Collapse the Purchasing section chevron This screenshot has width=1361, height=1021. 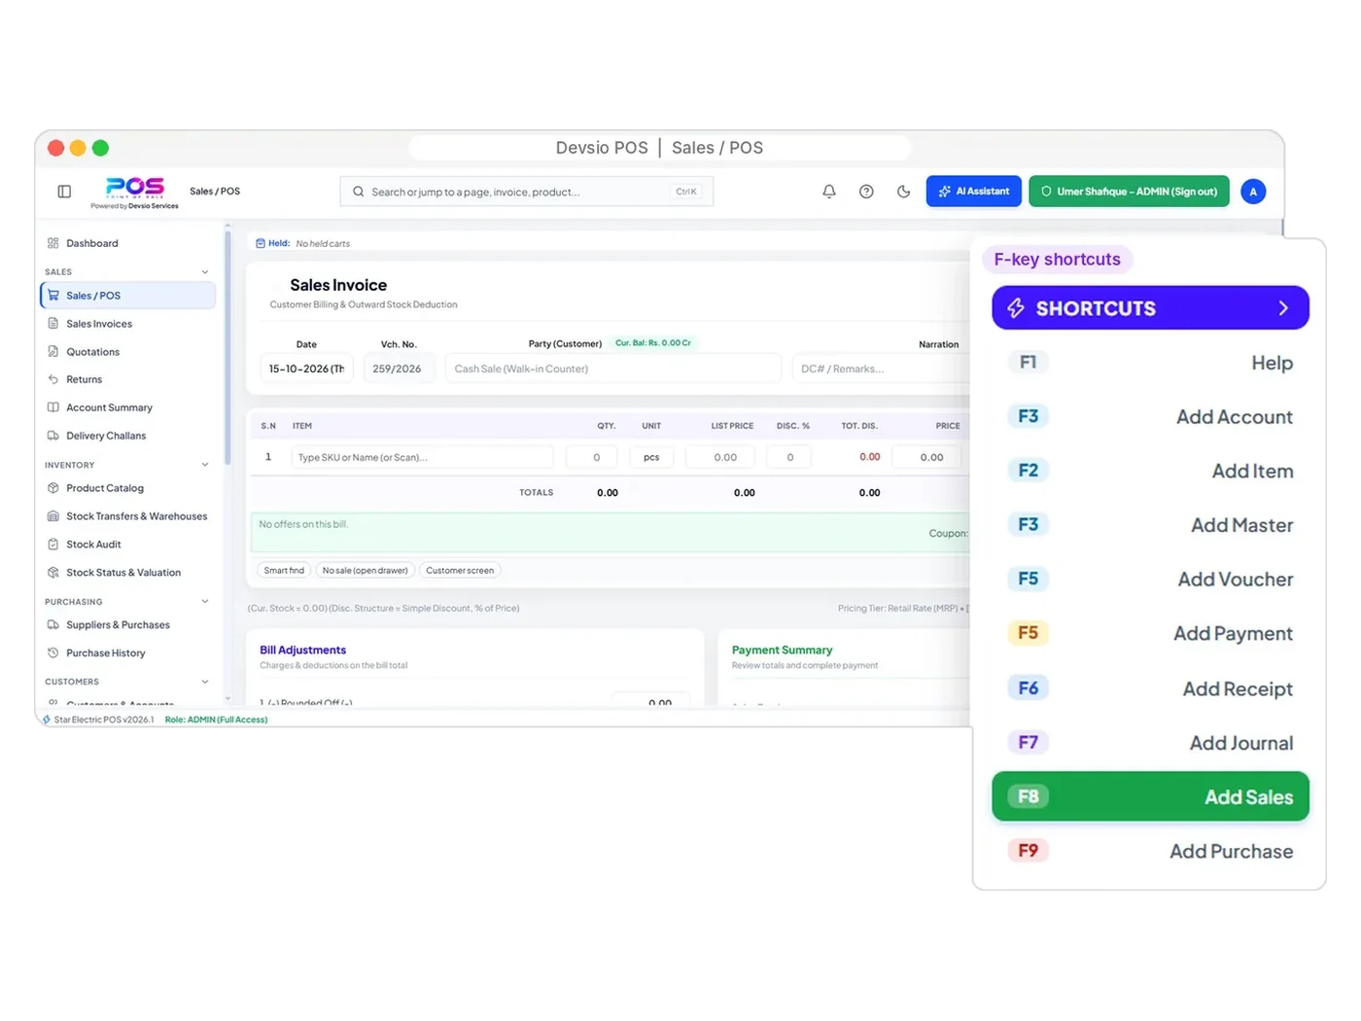pyautogui.click(x=205, y=602)
